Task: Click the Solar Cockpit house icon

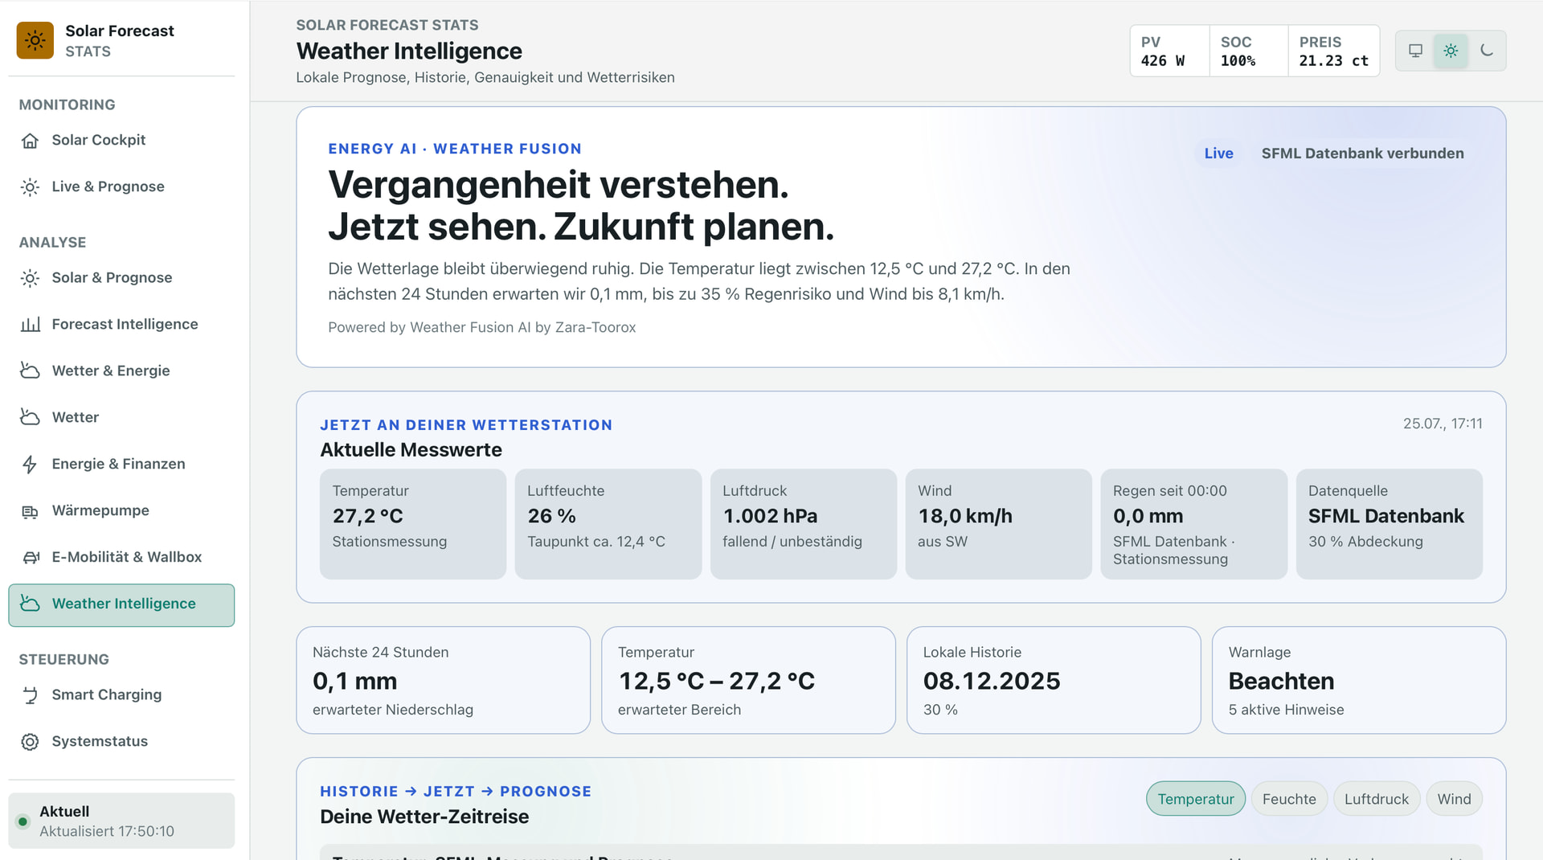Action: pyautogui.click(x=30, y=141)
